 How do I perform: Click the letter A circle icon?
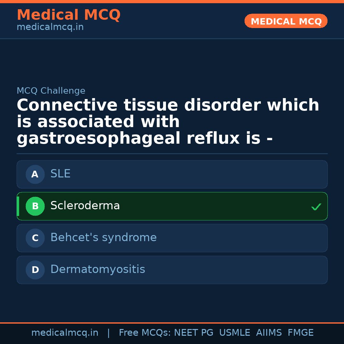pos(35,174)
